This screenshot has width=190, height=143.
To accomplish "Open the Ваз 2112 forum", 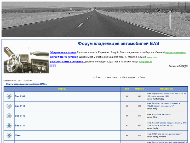I will (20, 116).
